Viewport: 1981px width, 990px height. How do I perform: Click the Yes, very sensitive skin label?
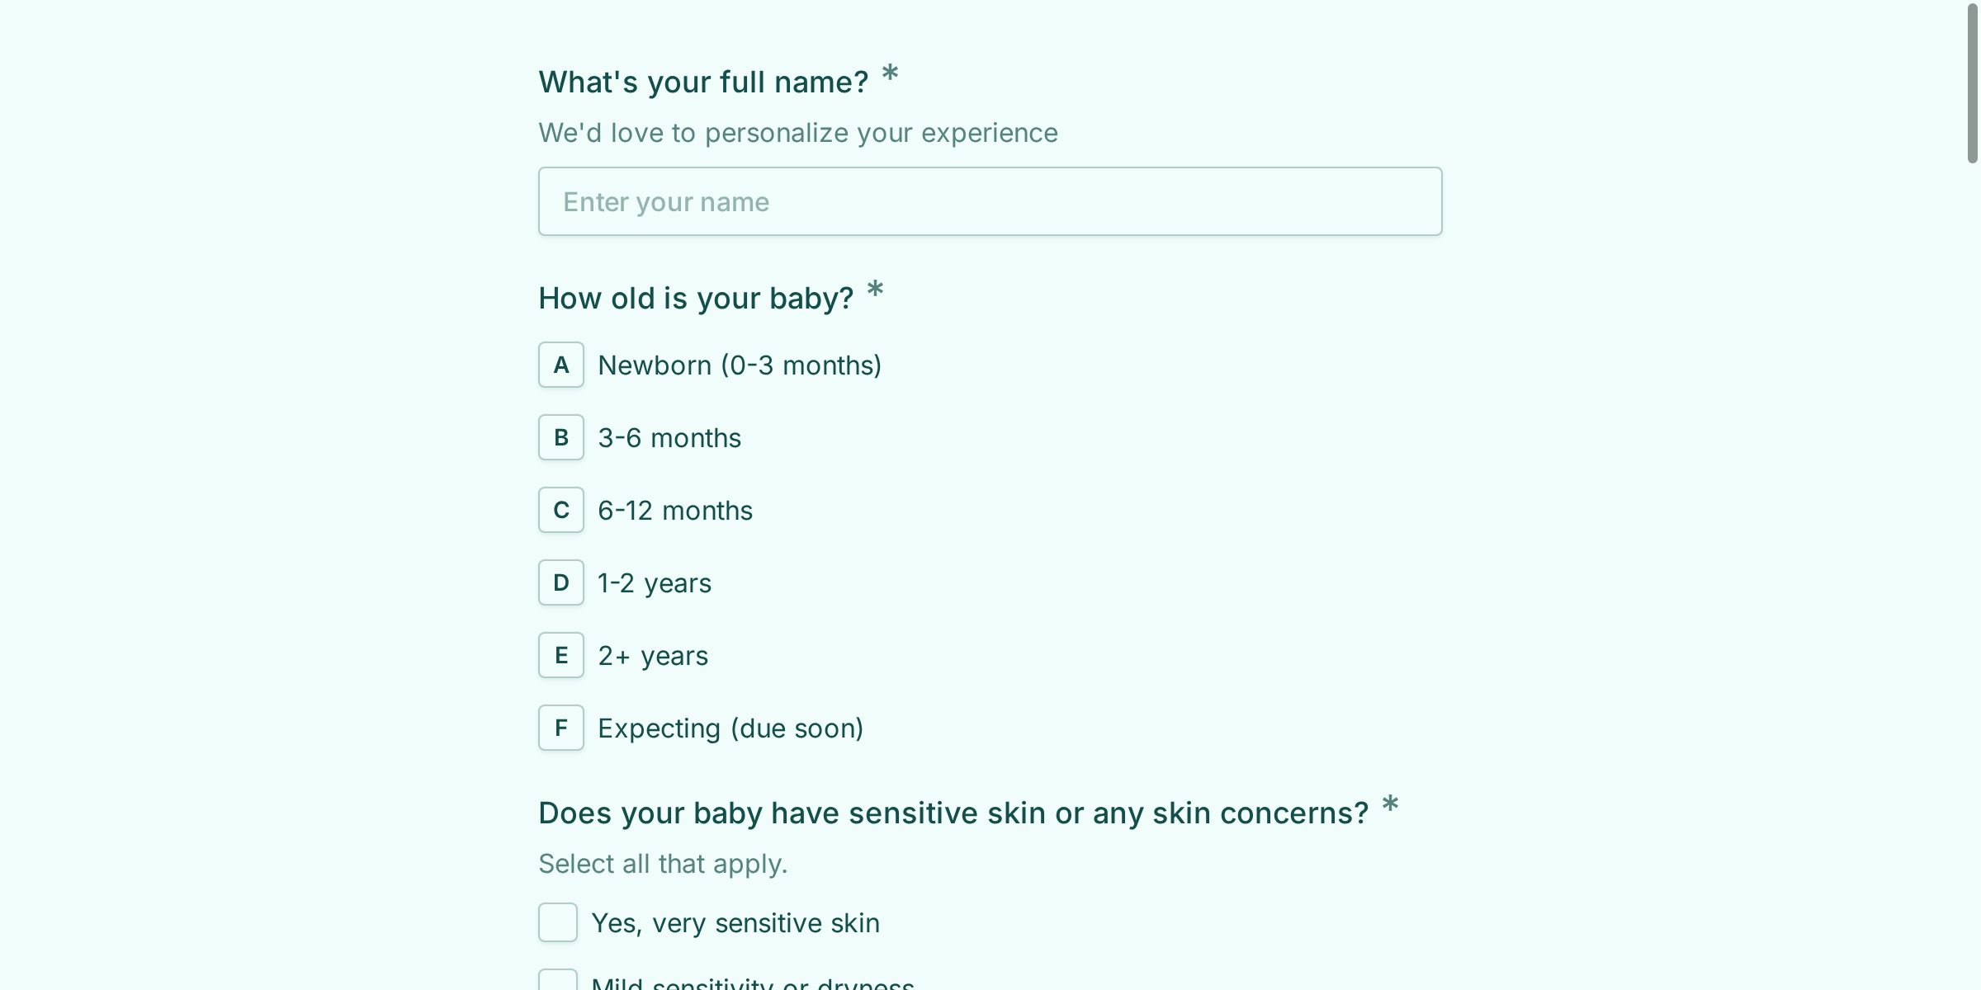(735, 922)
